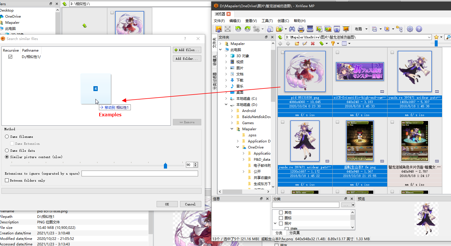Click the scanner Acquire icon
The image size is (451, 246).
(310, 29)
